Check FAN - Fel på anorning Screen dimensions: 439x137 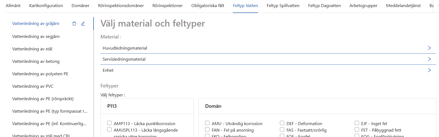[207, 130]
